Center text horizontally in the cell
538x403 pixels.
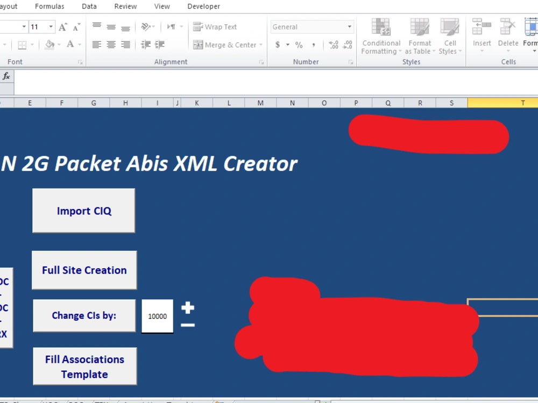(111, 45)
